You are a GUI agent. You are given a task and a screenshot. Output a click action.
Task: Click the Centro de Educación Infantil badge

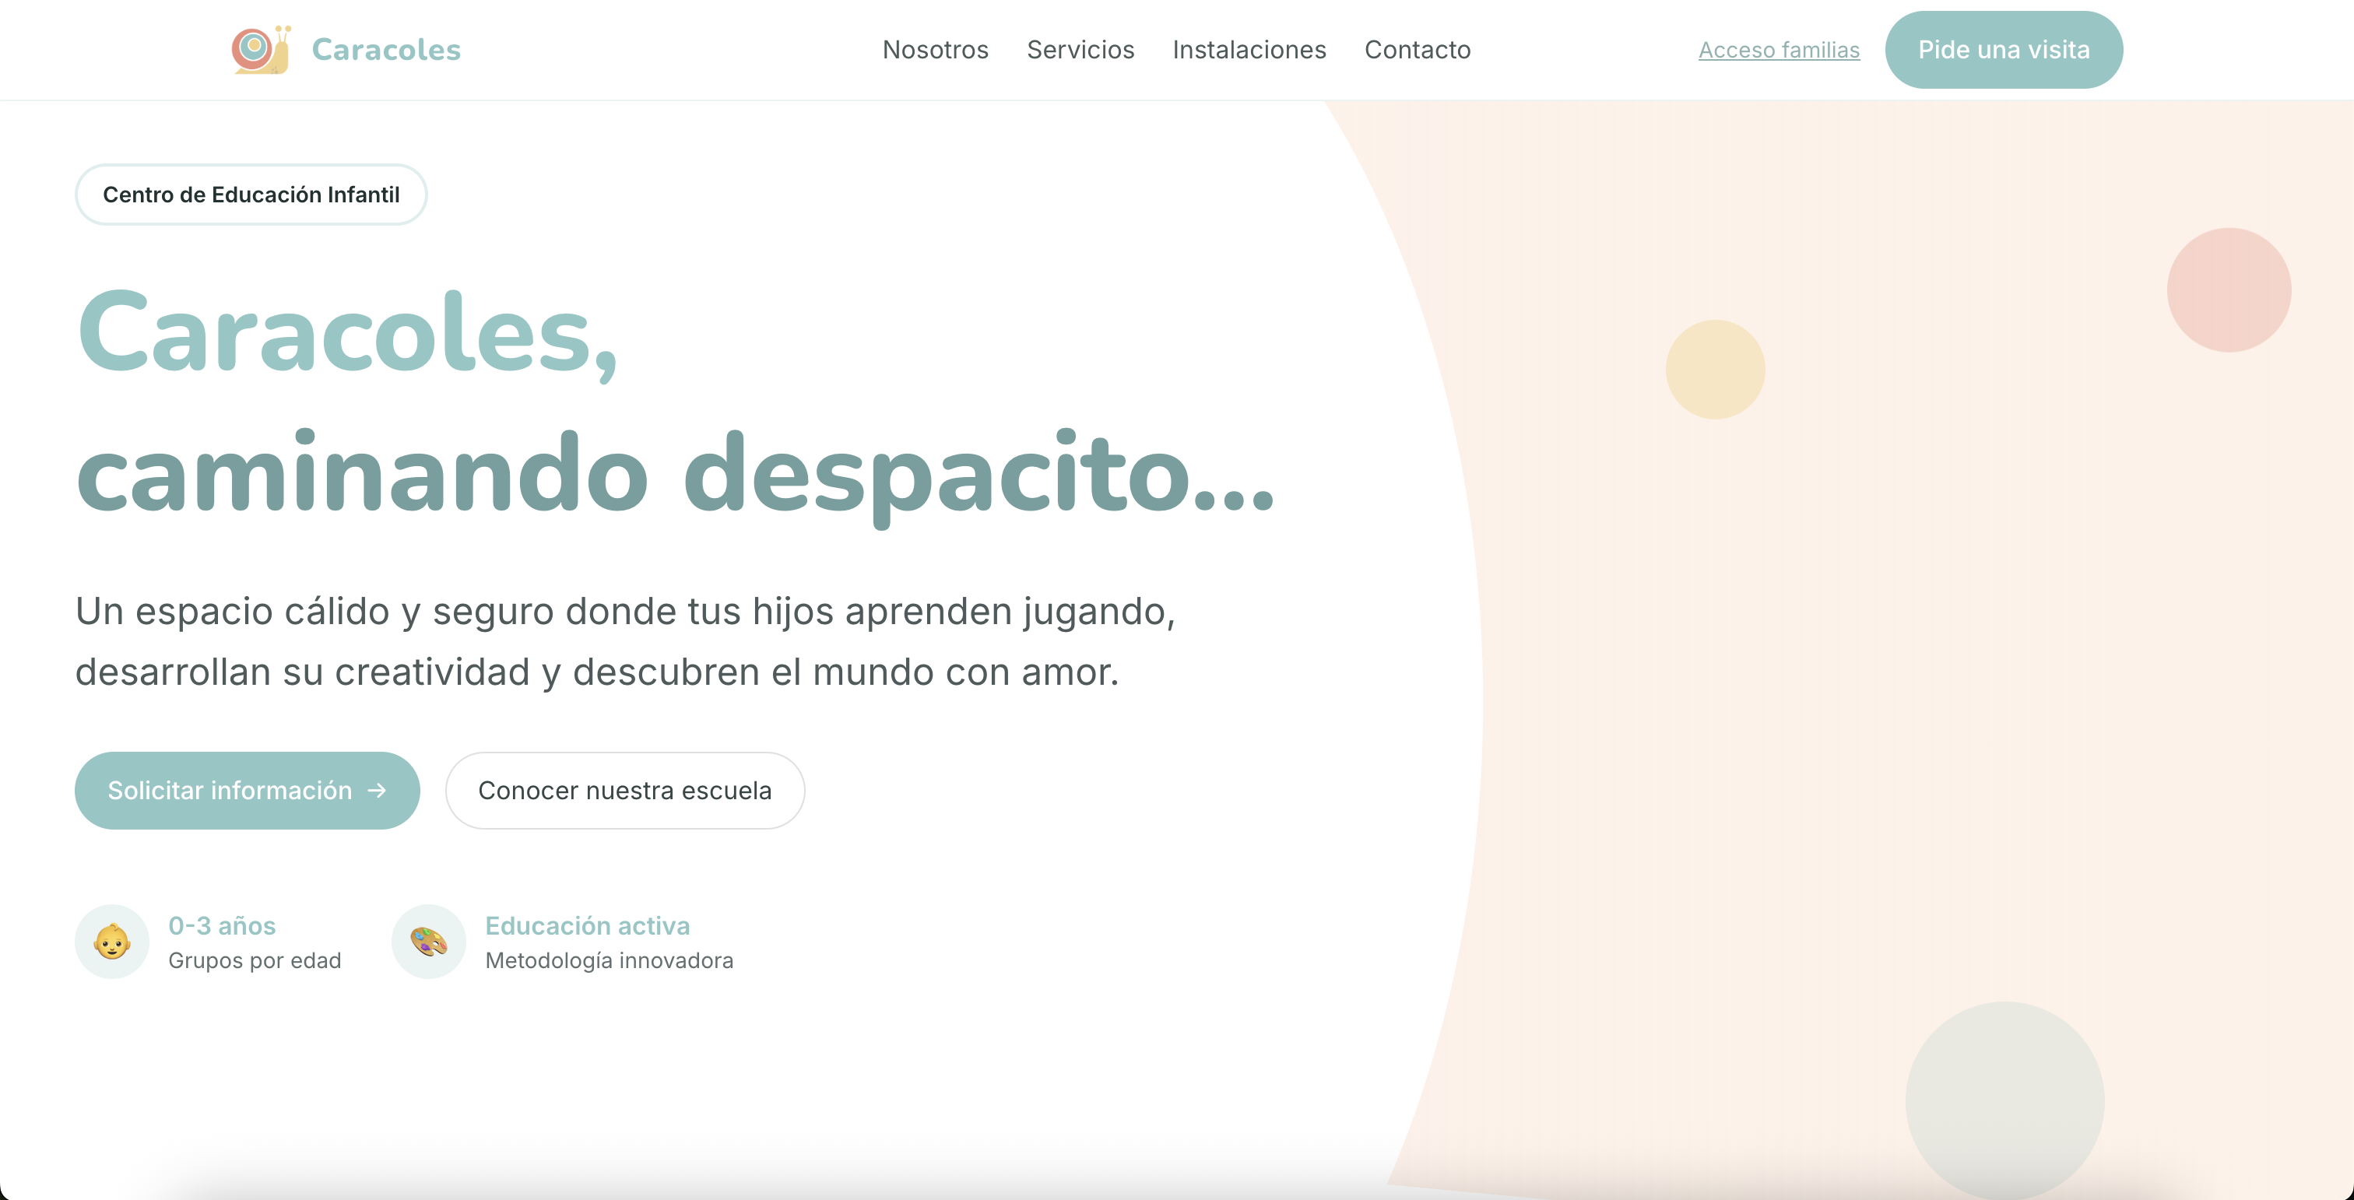[x=251, y=195]
